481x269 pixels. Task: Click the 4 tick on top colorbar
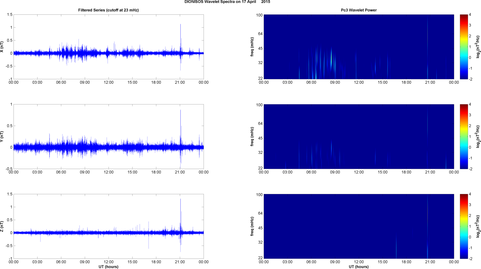click(470, 15)
